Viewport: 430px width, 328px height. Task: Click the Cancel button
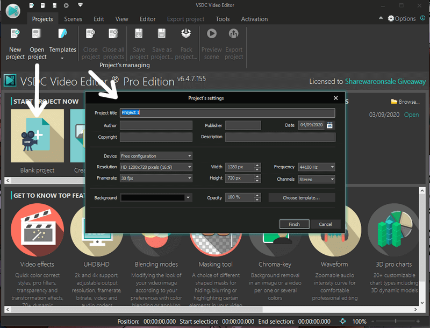(325, 224)
